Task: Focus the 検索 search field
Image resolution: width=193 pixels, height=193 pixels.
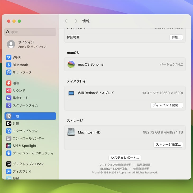Action: tap(30, 32)
